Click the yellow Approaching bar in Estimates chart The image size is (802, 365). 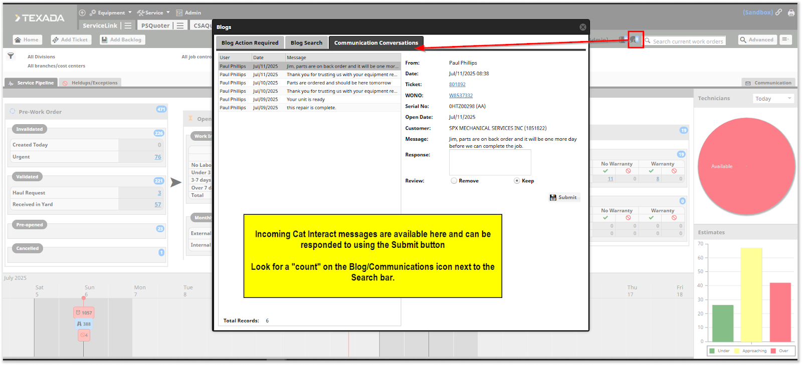[x=751, y=295]
